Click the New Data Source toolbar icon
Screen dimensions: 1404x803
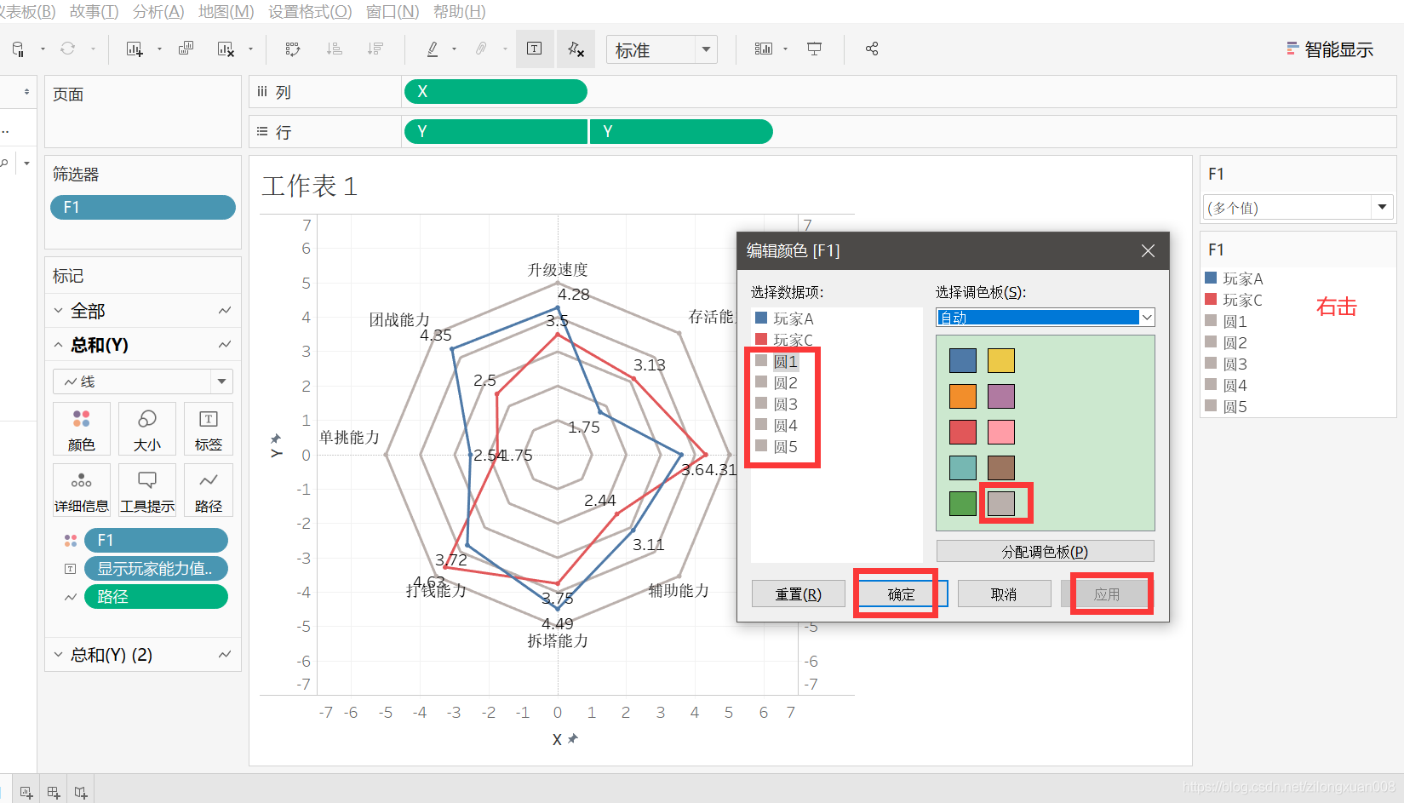pos(18,49)
